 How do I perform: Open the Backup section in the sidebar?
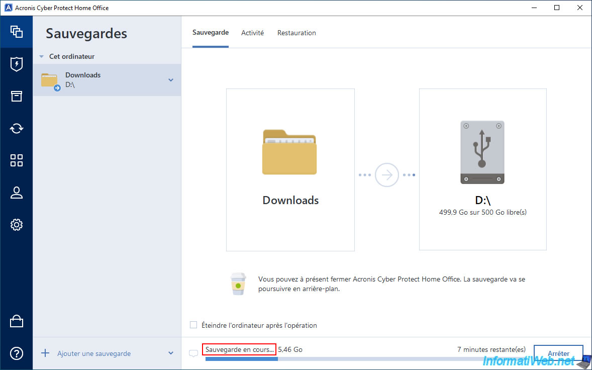tap(16, 32)
